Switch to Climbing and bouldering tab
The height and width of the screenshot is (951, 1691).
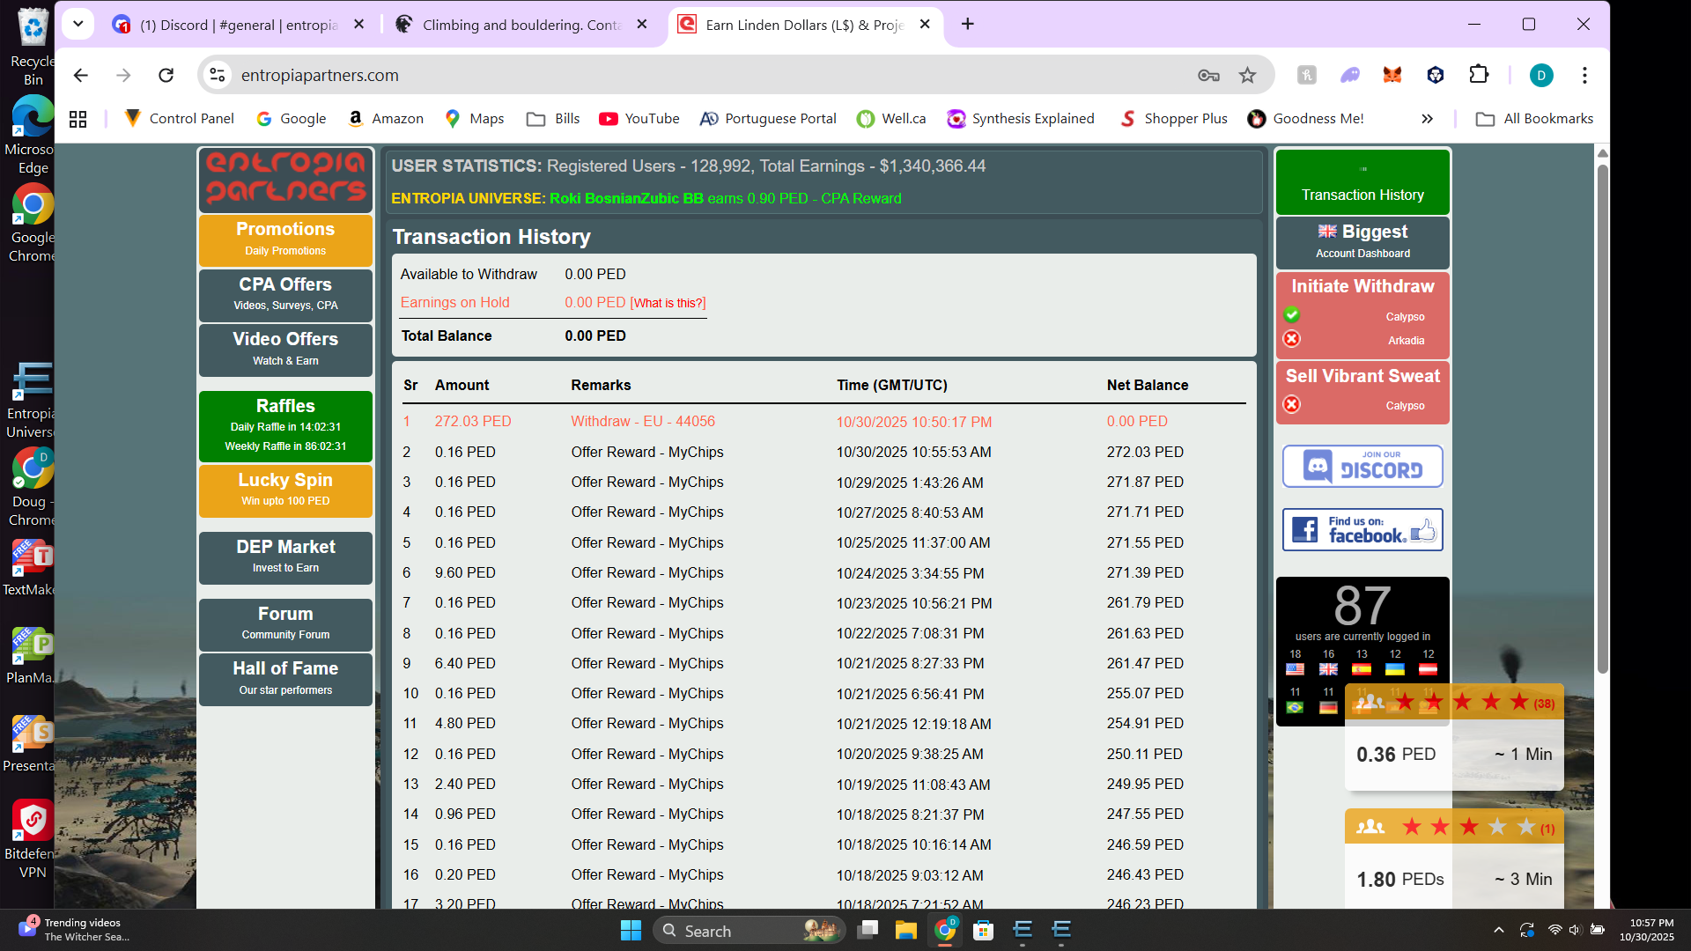[520, 25]
